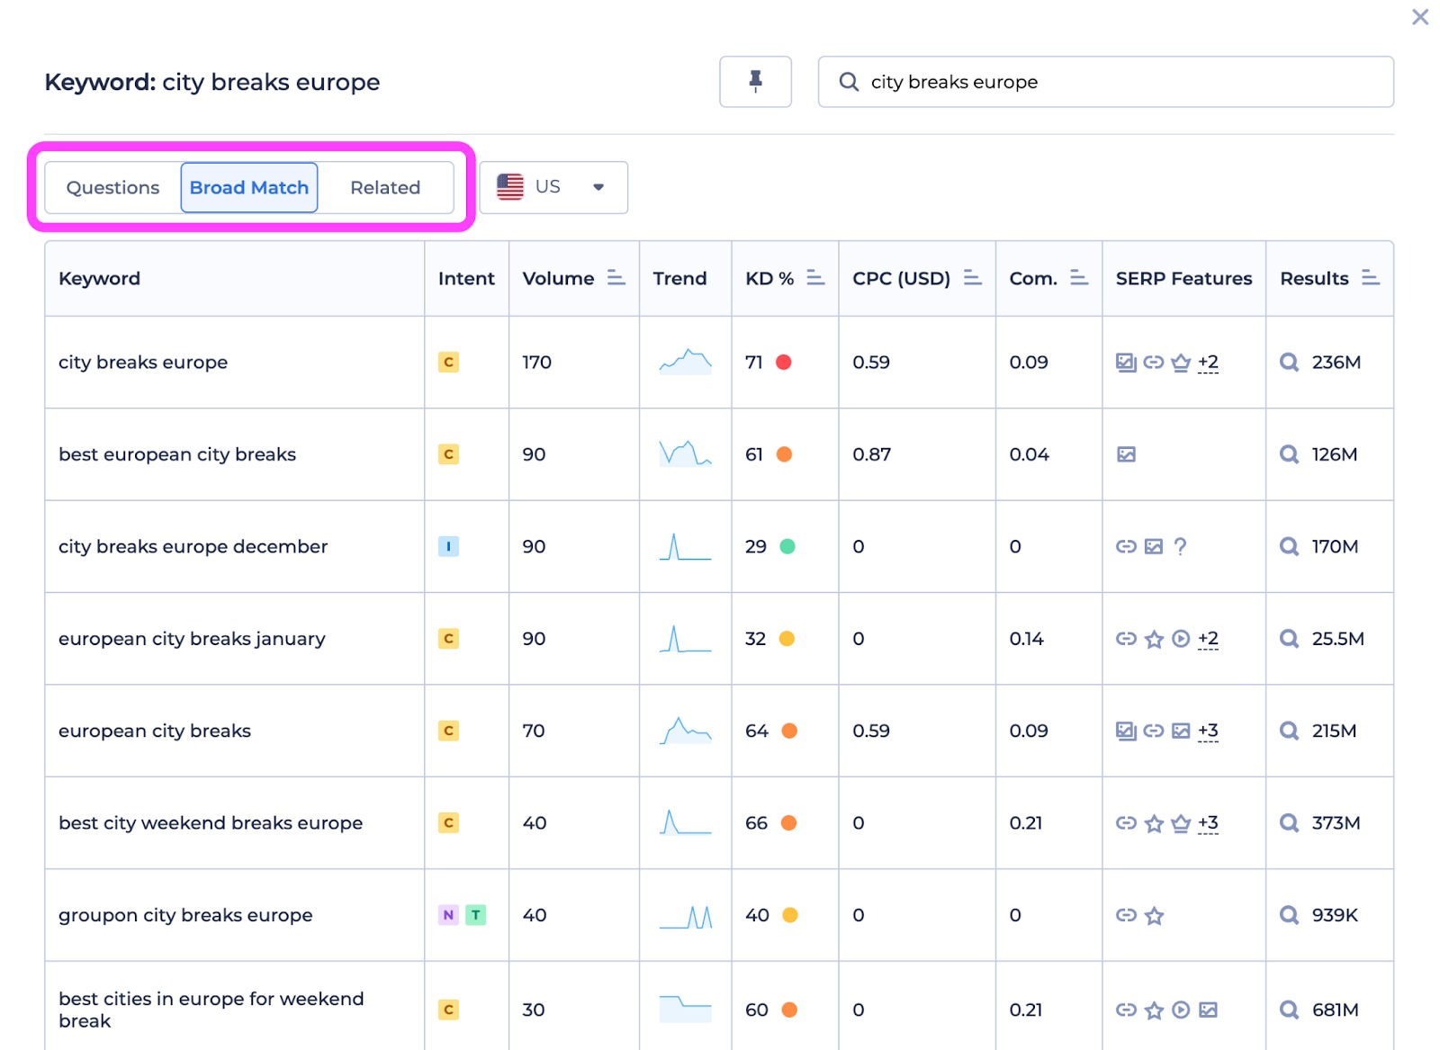Sort the CPC (USD) column
The image size is (1440, 1050).
[x=973, y=278]
